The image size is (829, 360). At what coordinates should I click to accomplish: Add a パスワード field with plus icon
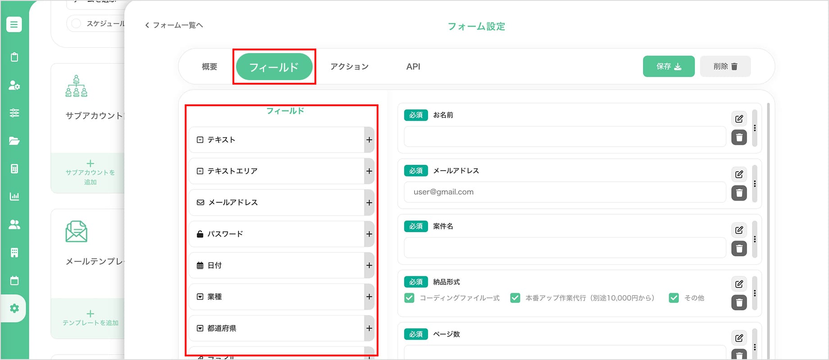tap(369, 234)
